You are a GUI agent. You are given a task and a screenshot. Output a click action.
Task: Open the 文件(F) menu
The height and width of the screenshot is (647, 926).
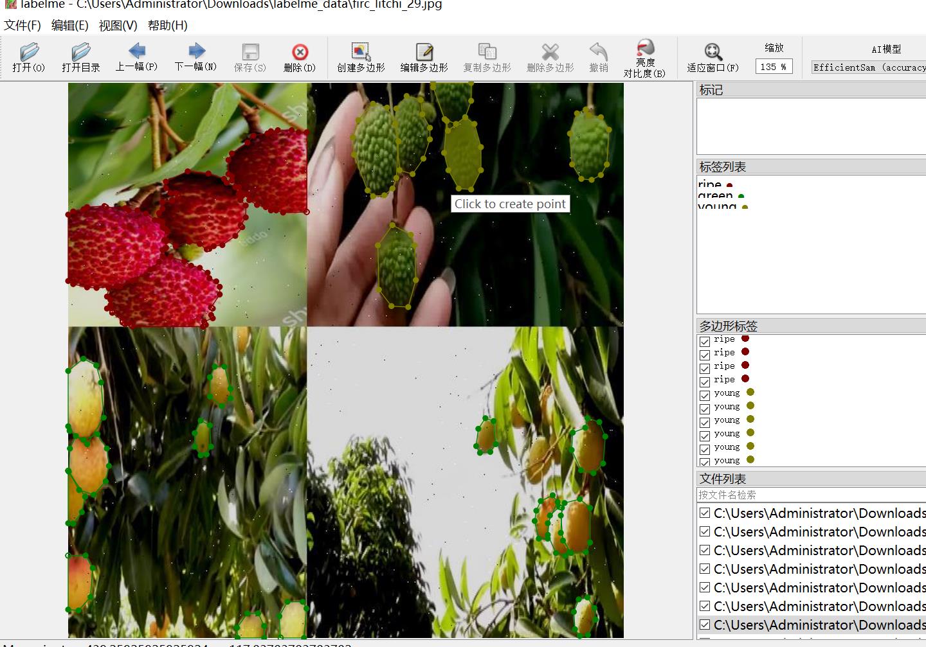pos(23,26)
